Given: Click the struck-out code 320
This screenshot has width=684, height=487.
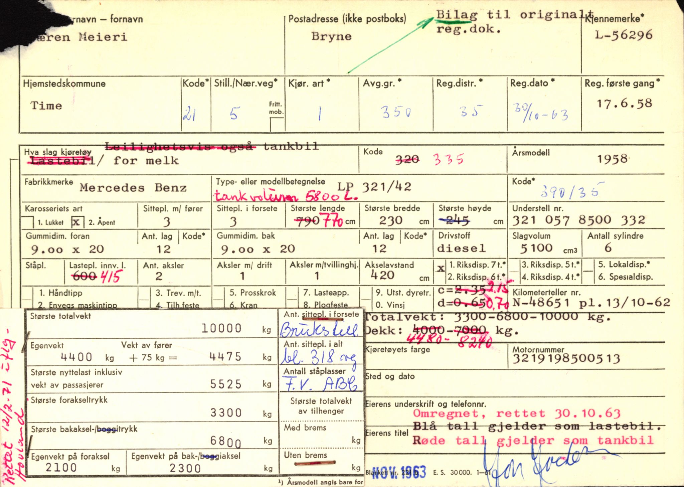Looking at the screenshot, I should click(407, 160).
